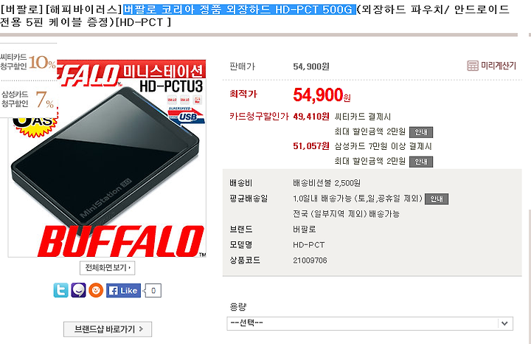
Task: Click the 상품코드 21009706 value
Action: click(x=310, y=261)
